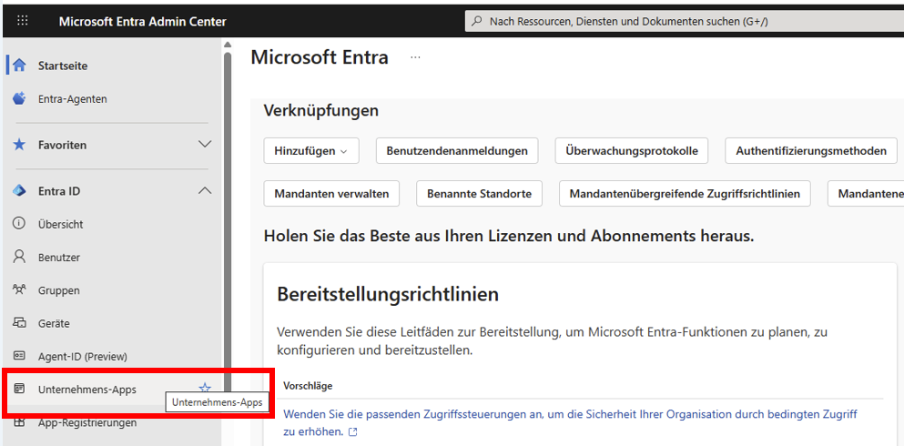This screenshot has height=446, width=904.
Task: Click the Startseite home icon
Action: click(19, 66)
